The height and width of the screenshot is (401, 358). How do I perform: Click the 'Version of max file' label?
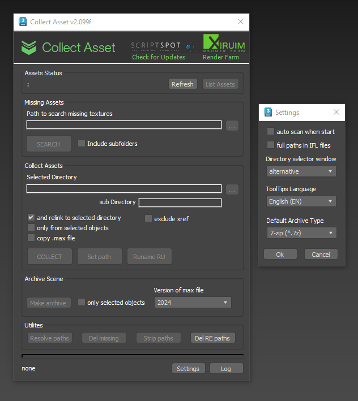(x=179, y=290)
